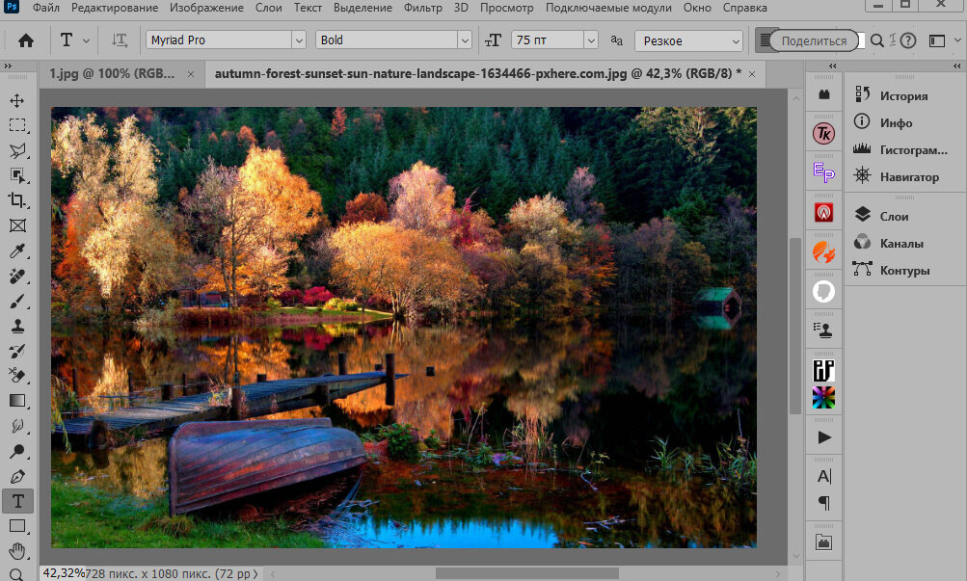Click the Поделиться share button

[x=814, y=41]
